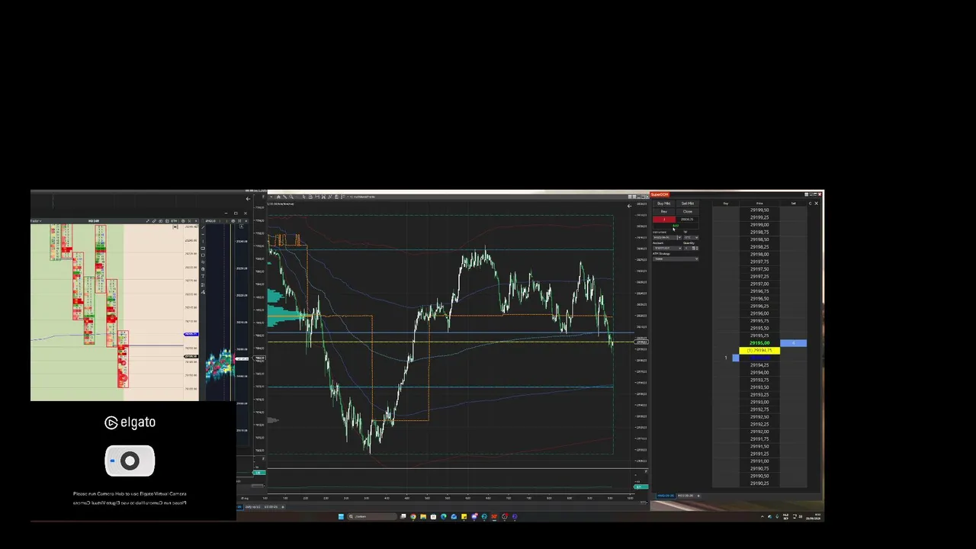Click the green 29195,00 last price row
The image size is (976, 549).
tap(759, 343)
